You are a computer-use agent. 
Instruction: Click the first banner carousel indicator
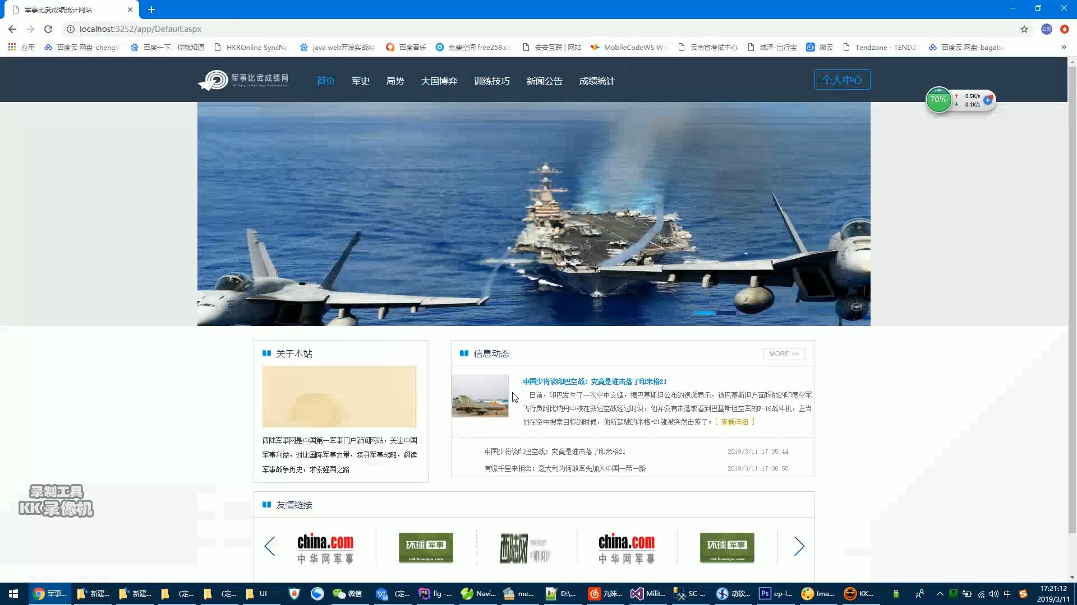click(705, 313)
